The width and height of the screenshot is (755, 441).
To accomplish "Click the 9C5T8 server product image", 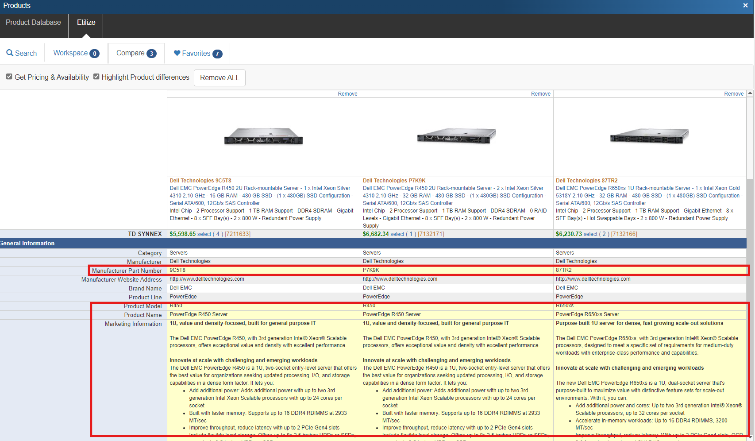I will [263, 136].
